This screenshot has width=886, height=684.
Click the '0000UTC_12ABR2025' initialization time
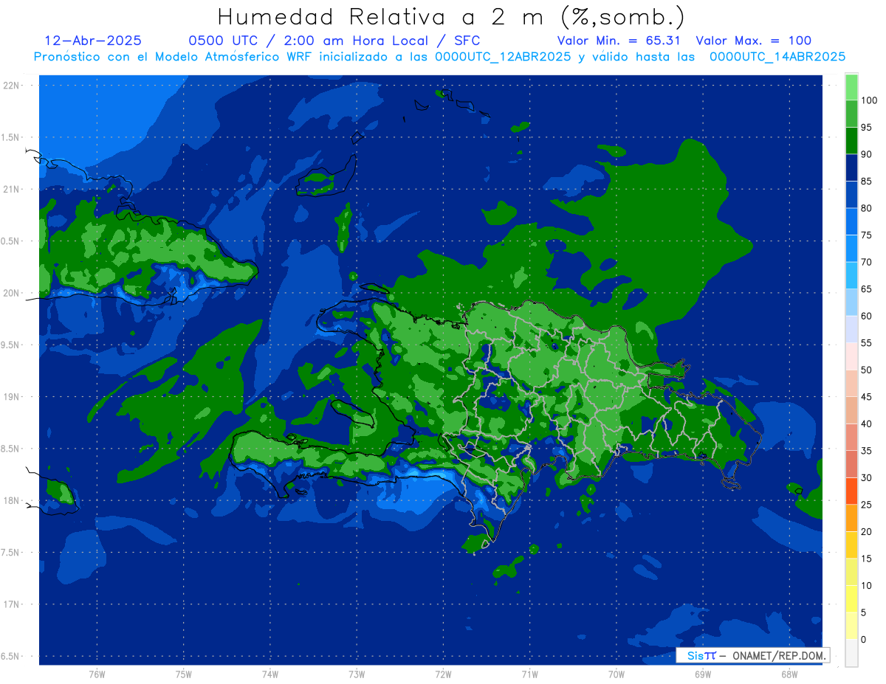(x=502, y=57)
